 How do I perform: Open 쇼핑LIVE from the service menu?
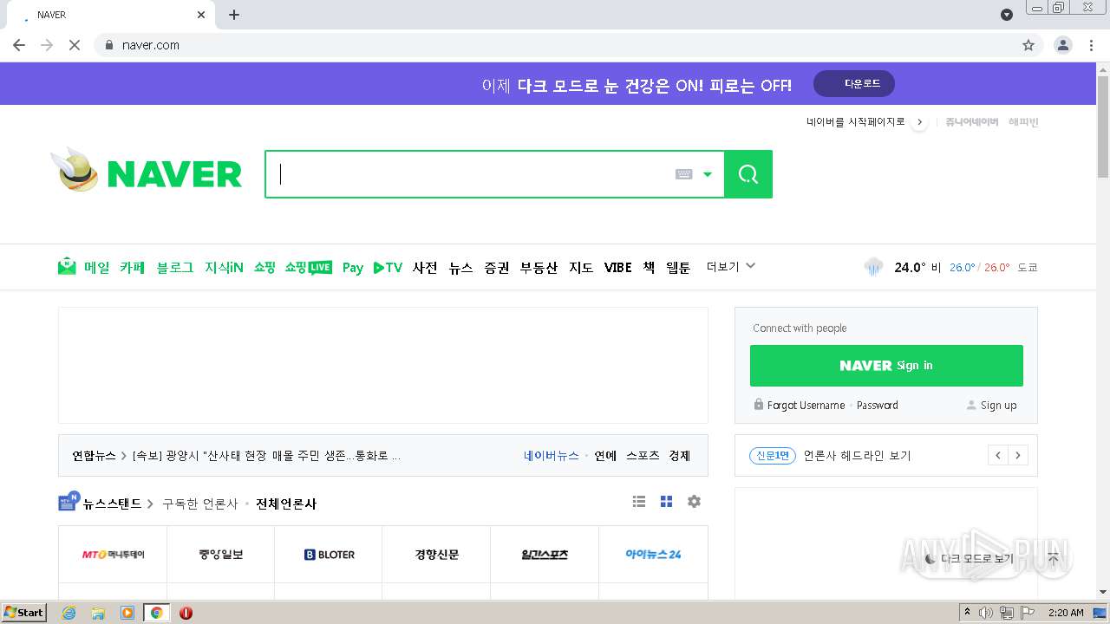tap(308, 267)
